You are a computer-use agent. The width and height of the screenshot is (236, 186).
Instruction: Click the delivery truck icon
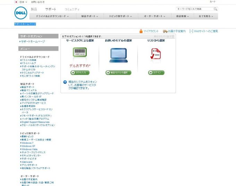(x=165, y=31)
